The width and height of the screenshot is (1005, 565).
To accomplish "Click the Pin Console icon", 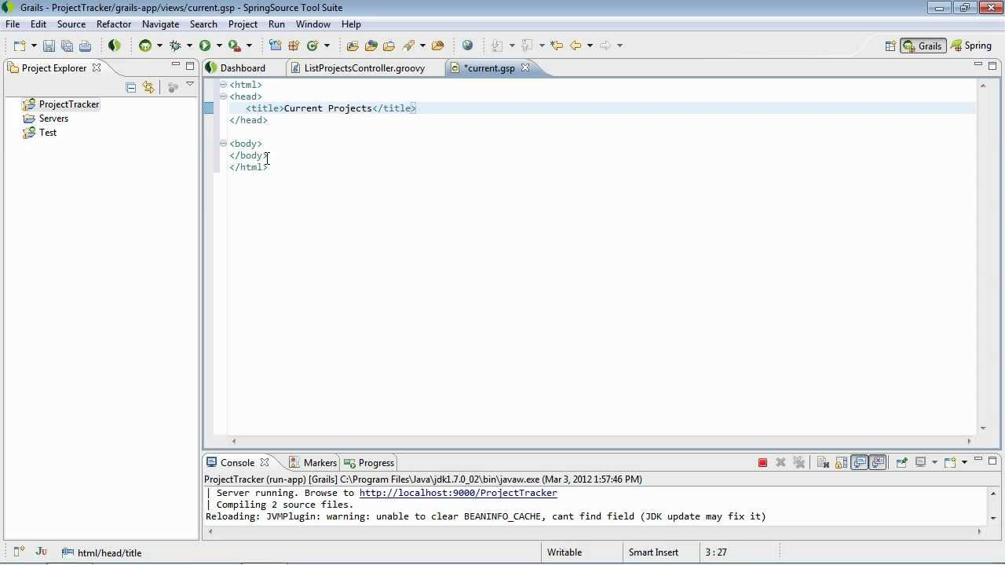I will coord(901,463).
